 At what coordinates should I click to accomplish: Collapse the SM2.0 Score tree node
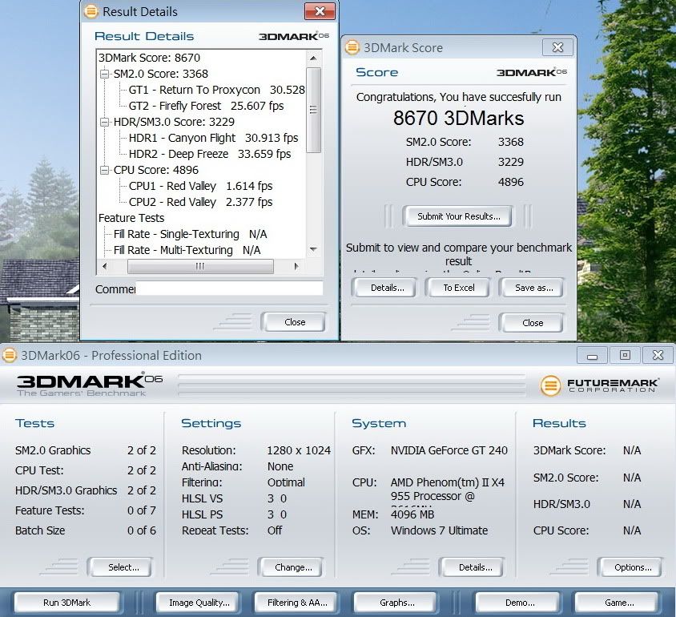coord(105,74)
